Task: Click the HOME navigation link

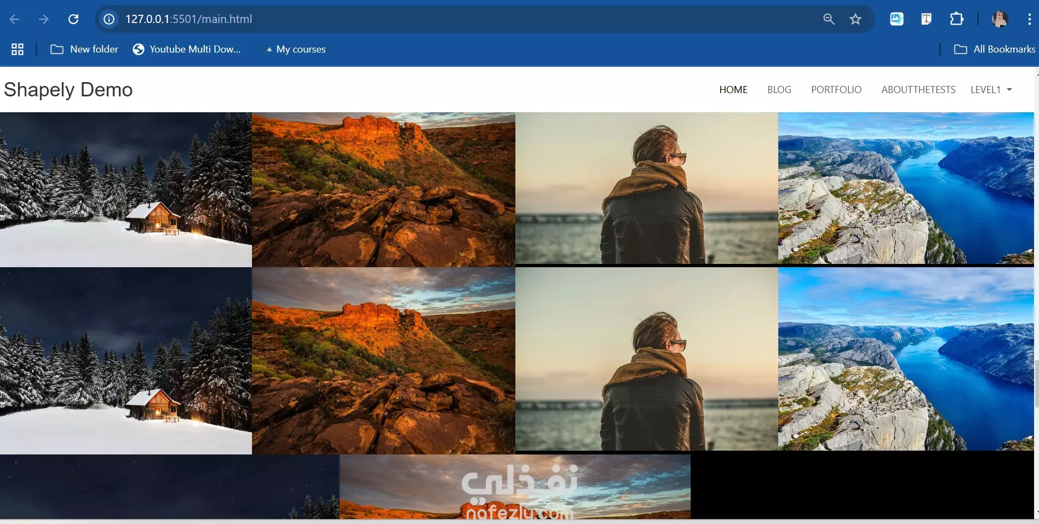Action: pyautogui.click(x=733, y=90)
